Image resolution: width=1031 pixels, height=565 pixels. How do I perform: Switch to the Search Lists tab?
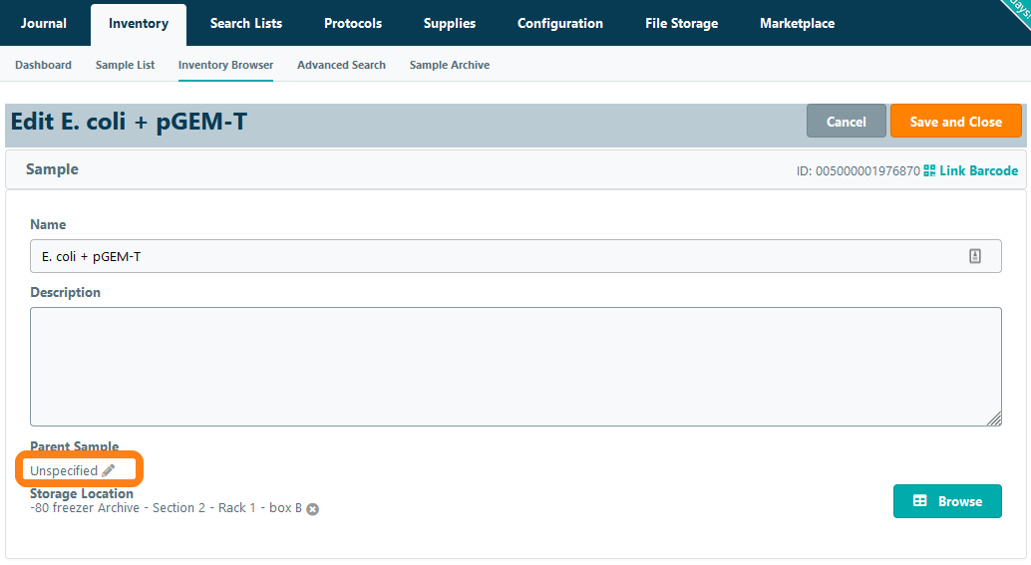(x=245, y=23)
